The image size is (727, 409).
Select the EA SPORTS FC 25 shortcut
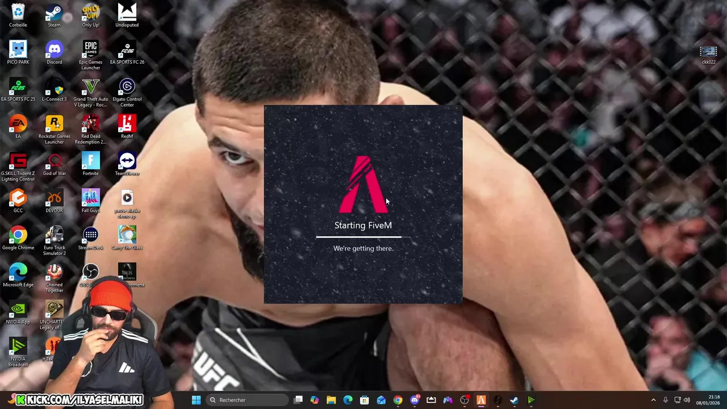click(x=18, y=89)
